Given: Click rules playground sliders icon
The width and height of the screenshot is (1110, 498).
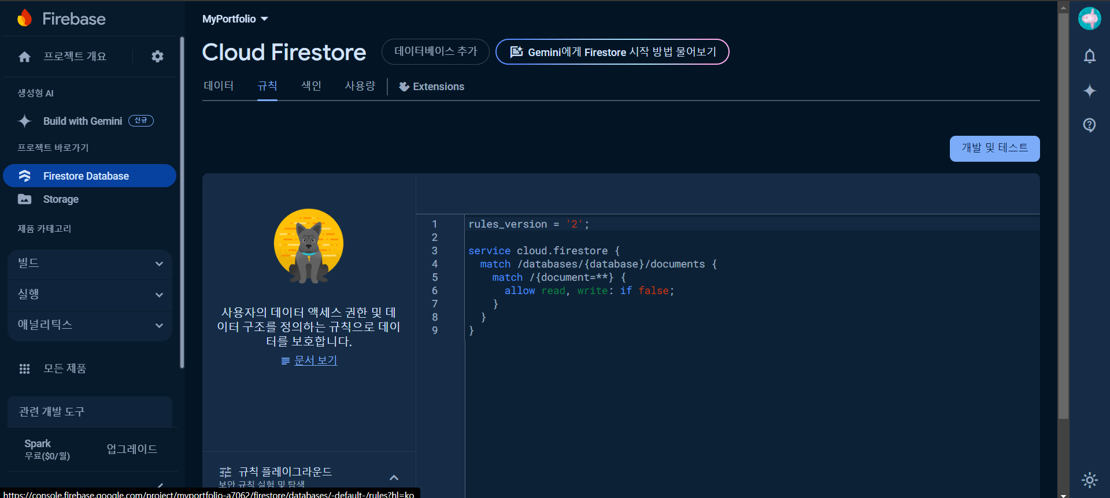Looking at the screenshot, I should coord(225,472).
